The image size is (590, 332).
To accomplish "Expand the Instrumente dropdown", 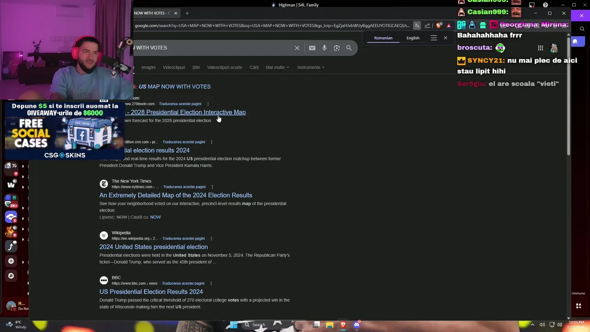I will pos(311,67).
